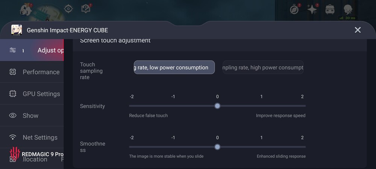This screenshot has width=376, height=169.
Task: Click the 30 ms network latency indicator
Action: point(348,18)
